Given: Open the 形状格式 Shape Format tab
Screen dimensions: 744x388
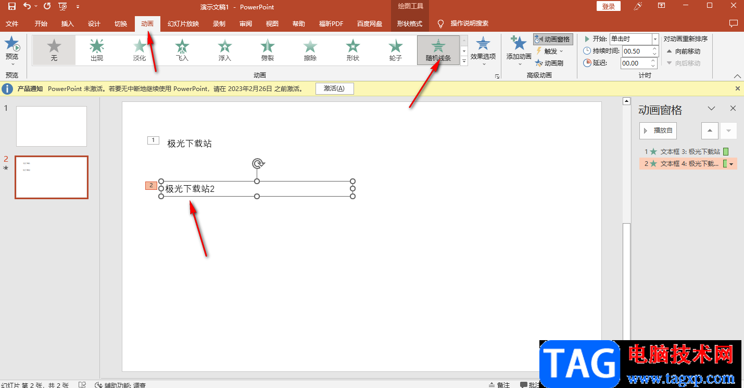Looking at the screenshot, I should tap(410, 23).
